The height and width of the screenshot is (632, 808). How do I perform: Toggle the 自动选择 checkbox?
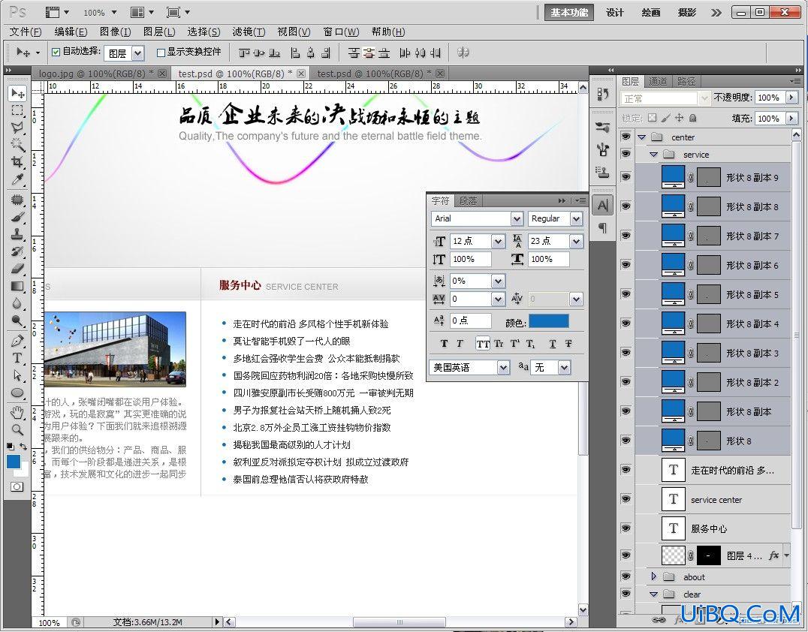coord(56,52)
